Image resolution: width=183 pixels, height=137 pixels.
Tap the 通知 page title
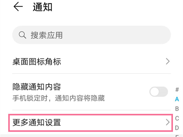click(42, 7)
